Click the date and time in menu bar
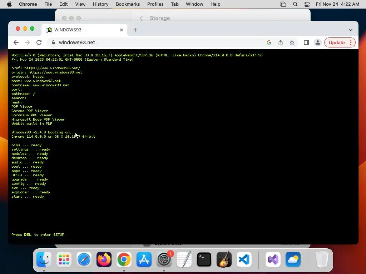This screenshot has height=274, width=366. click(x=337, y=4)
